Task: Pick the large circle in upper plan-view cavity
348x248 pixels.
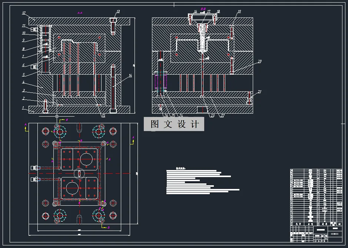Action: (x=86, y=159)
